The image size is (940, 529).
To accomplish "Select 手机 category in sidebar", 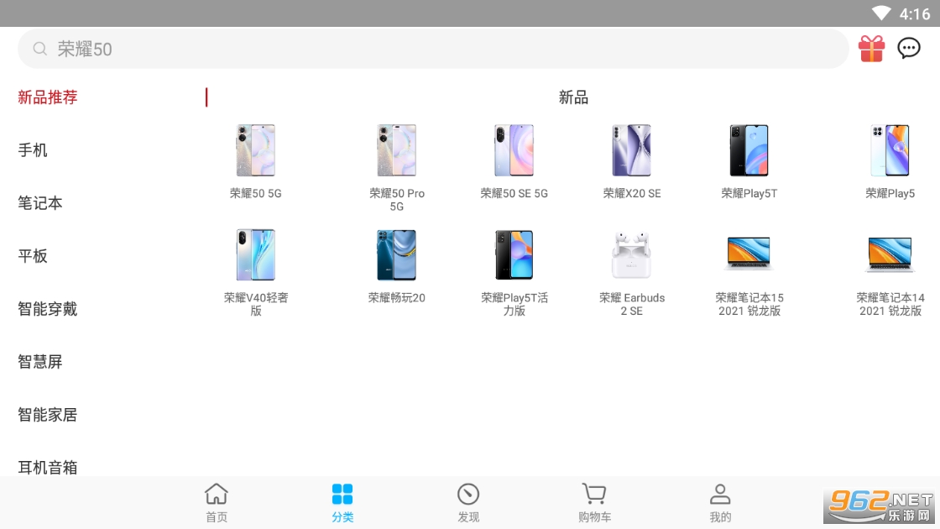I will (33, 150).
